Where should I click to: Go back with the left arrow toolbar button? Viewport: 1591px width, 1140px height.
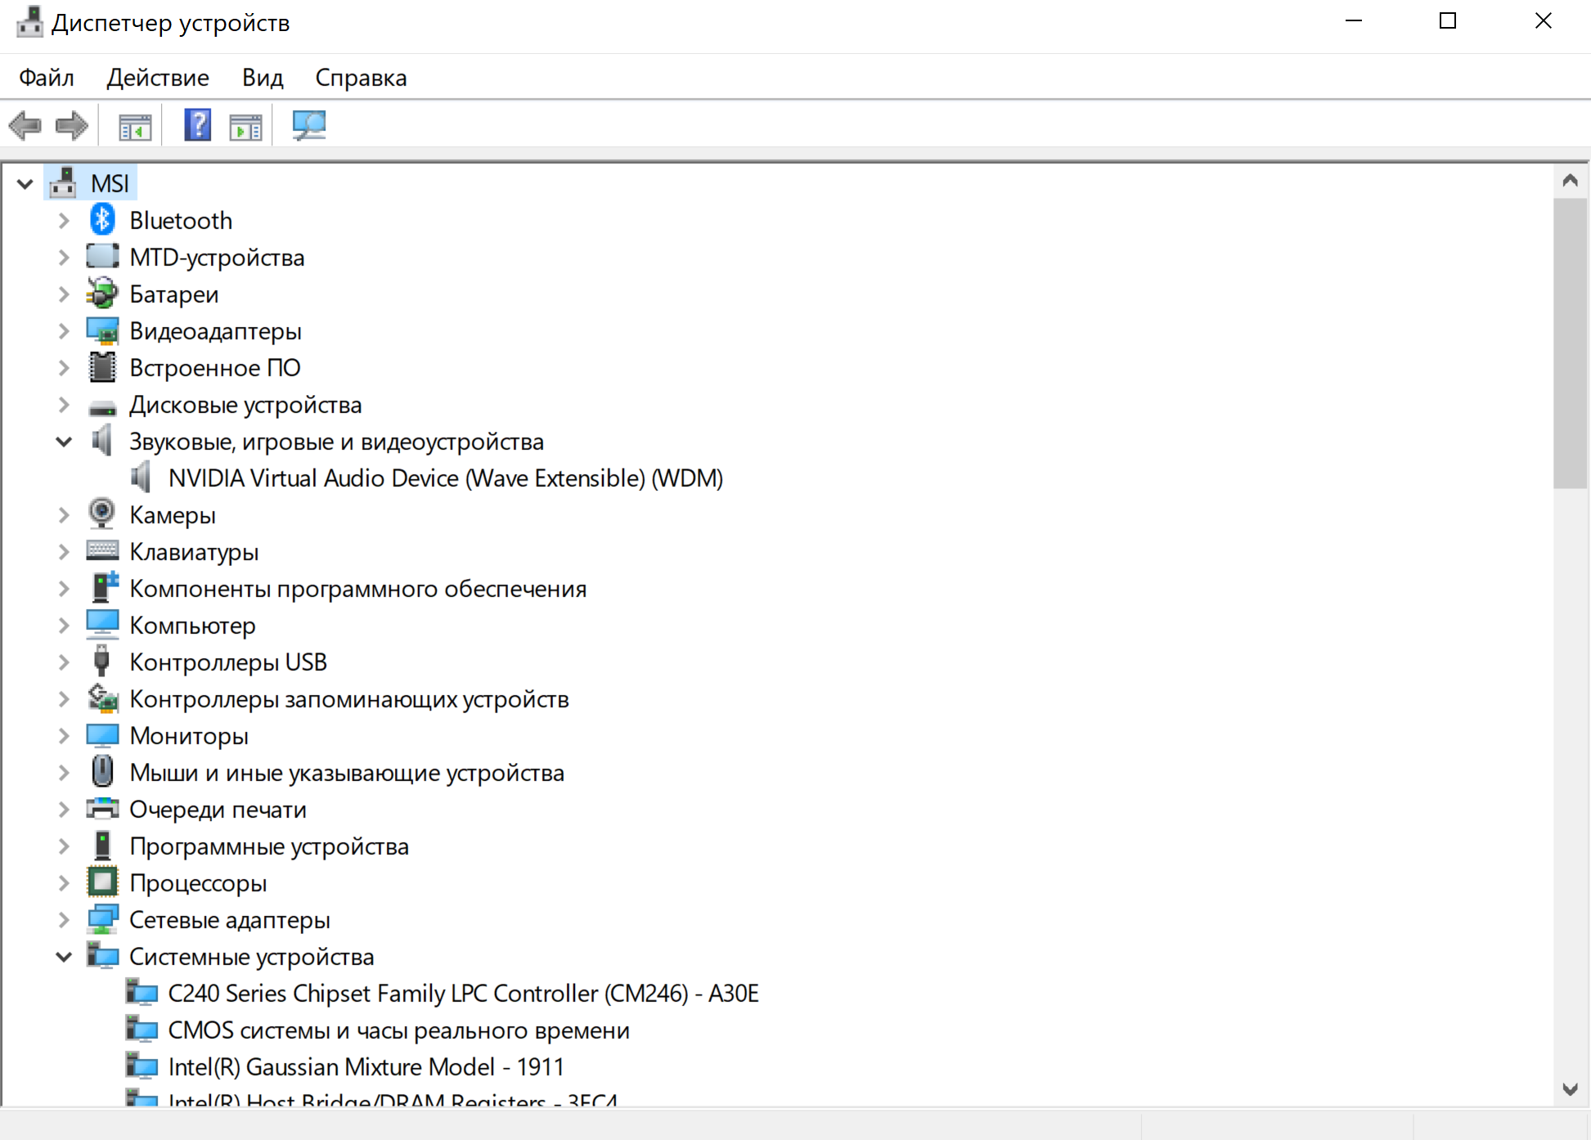pyautogui.click(x=25, y=126)
